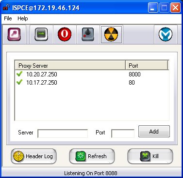Image resolution: width=183 pixels, height=178 pixels.
Task: Open the Help menu
Action: (x=23, y=18)
